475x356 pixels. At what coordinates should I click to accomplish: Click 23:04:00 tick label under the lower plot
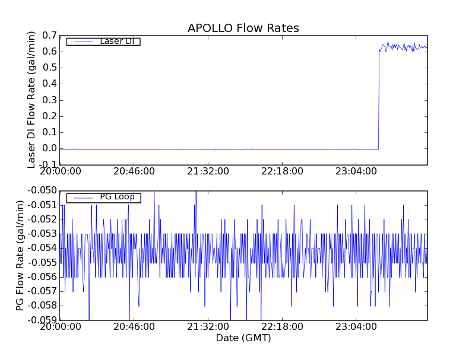coord(355,327)
